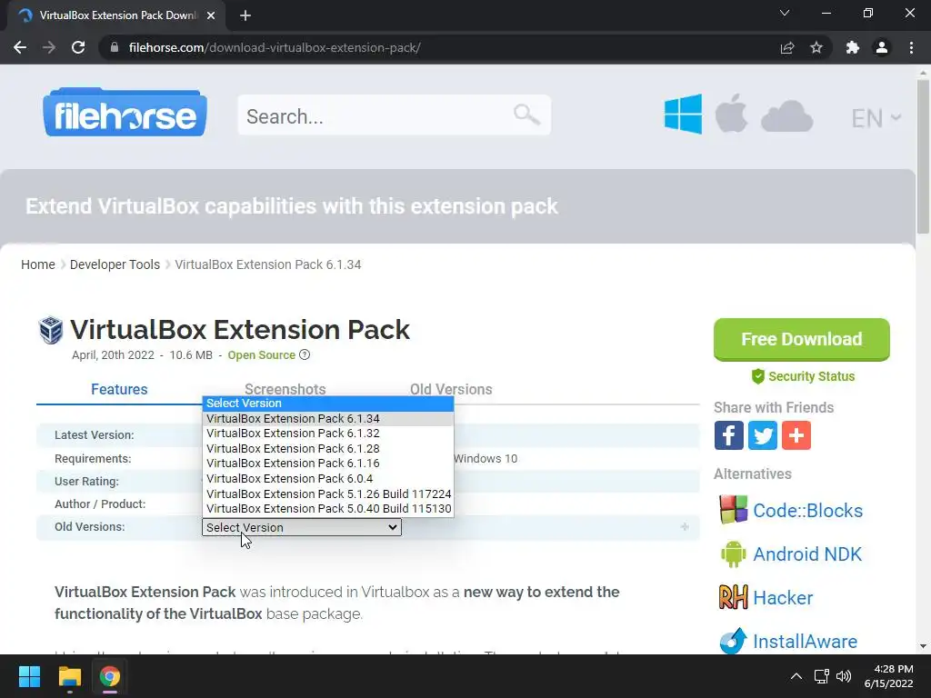Image resolution: width=931 pixels, height=698 pixels.
Task: Open the Windows Start menu
Action: [x=29, y=676]
